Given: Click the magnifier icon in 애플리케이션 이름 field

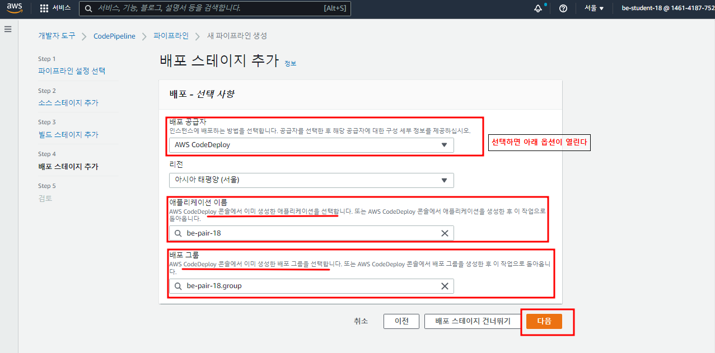Looking at the screenshot, I should pyautogui.click(x=178, y=233).
